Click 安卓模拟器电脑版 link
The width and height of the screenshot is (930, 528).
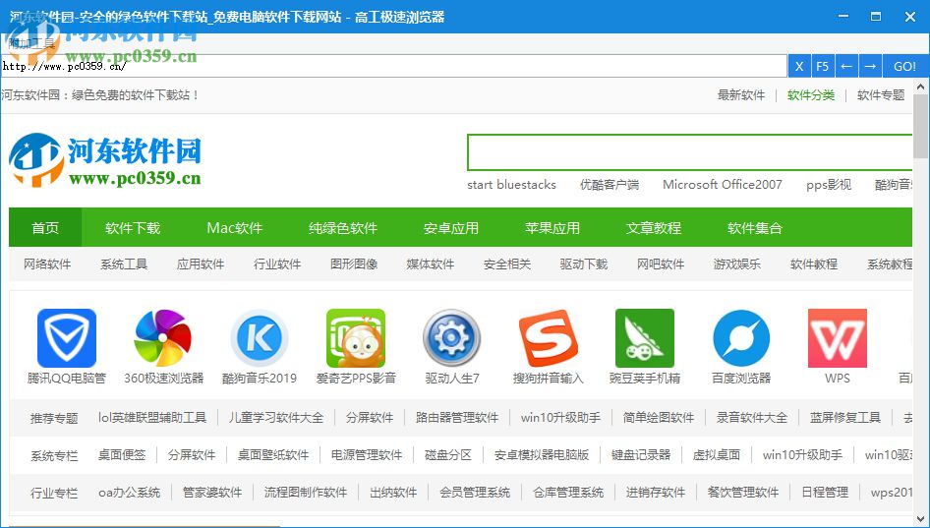[542, 455]
